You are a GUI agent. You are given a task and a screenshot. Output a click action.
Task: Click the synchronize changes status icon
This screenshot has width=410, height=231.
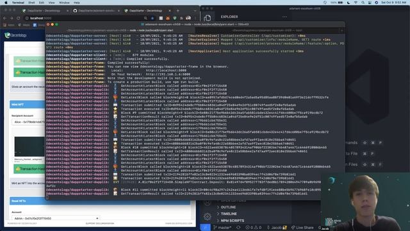pyautogui.click(x=238, y=228)
